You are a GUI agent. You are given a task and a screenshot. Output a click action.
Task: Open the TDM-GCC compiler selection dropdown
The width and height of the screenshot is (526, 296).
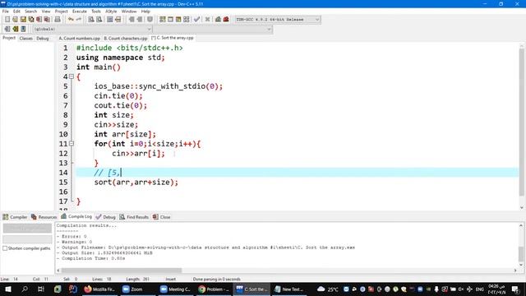pos(277,20)
